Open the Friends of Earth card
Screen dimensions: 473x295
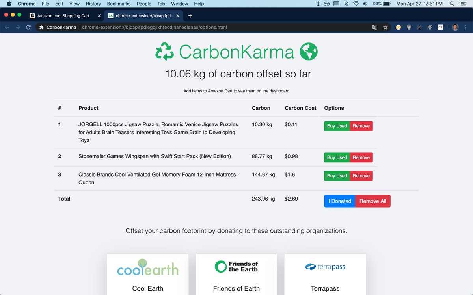[236, 274]
